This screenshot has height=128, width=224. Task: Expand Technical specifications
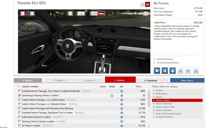tap(168, 63)
